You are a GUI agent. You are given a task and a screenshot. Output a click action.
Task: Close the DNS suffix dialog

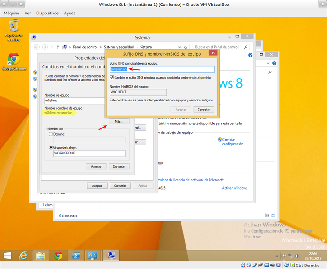tap(213, 53)
